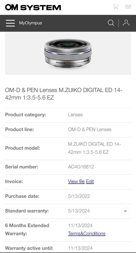Select the purchase date 5/13/2022
The height and width of the screenshot is (253, 136).
coord(79,196)
